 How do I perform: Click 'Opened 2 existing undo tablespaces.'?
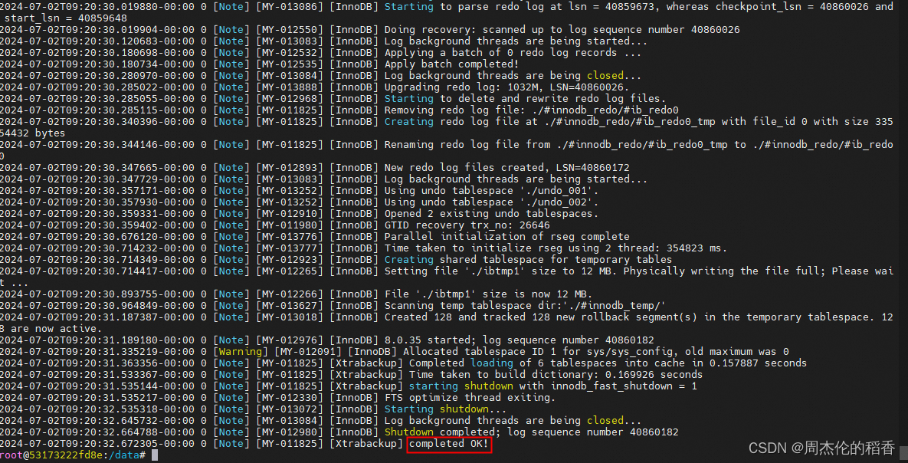(x=492, y=214)
